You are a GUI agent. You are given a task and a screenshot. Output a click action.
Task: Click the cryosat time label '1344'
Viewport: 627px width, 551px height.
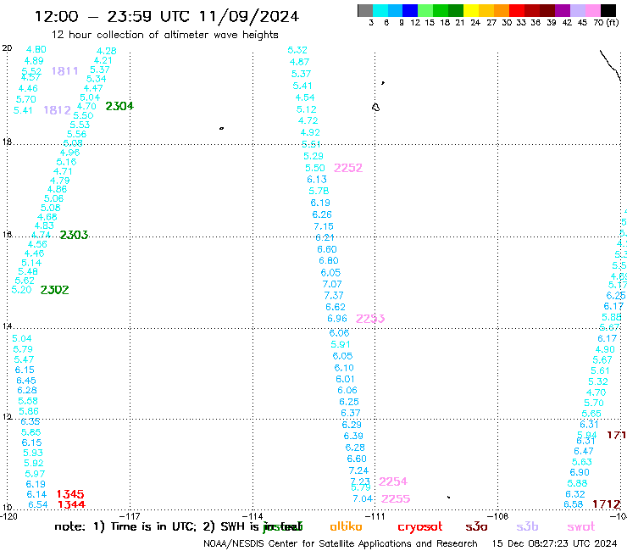click(x=71, y=504)
